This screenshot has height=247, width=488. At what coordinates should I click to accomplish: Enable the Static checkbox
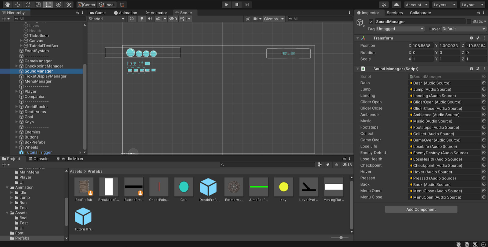tap(469, 21)
